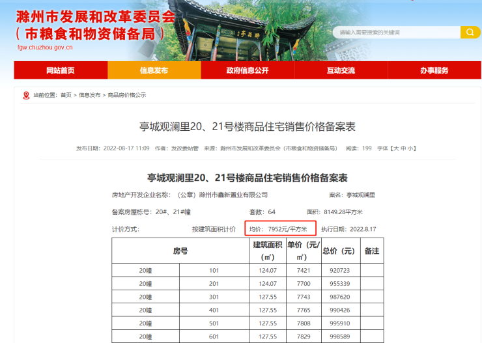482x343 pixels.
Task: Click room number 201 cell
Action: 214,284
